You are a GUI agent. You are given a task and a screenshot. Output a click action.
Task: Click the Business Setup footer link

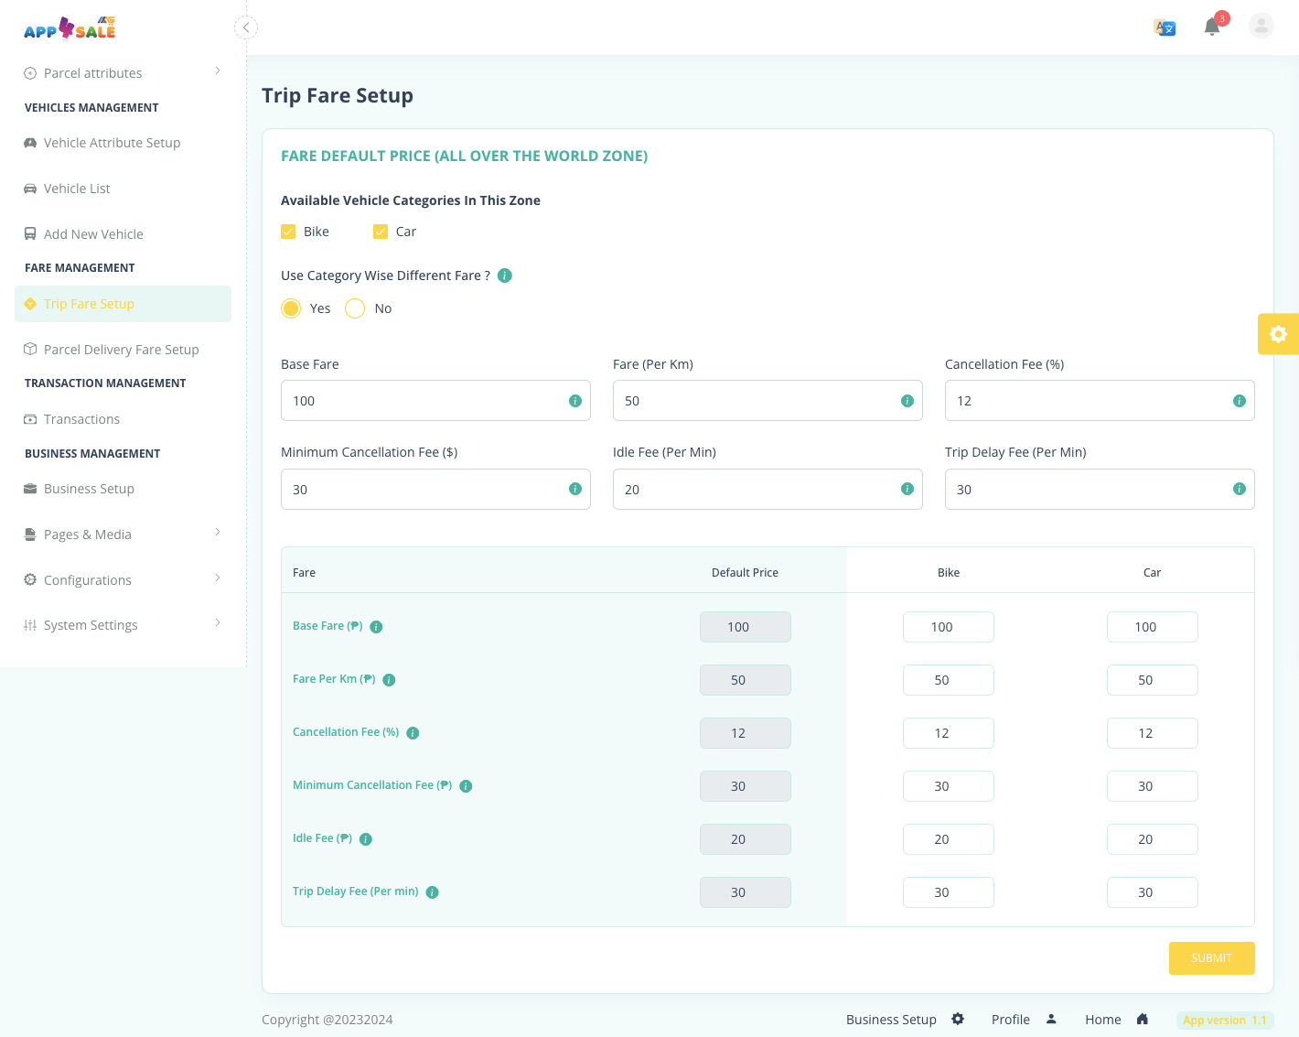point(891,1020)
